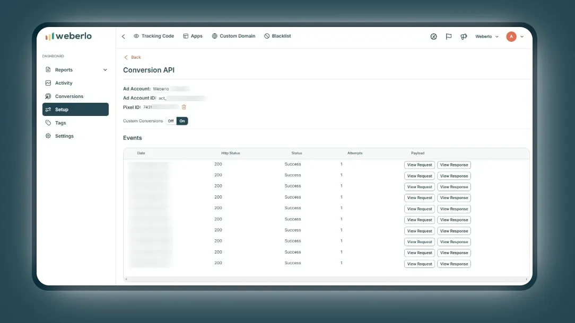Click the user avatar icon
Viewport: 575px width, 323px height.
511,36
